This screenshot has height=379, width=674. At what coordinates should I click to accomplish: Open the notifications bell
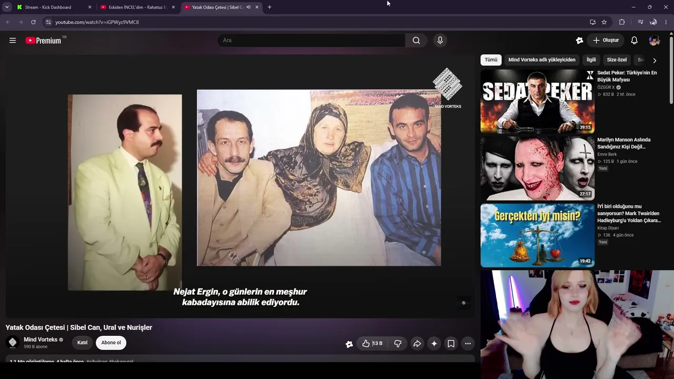634,41
